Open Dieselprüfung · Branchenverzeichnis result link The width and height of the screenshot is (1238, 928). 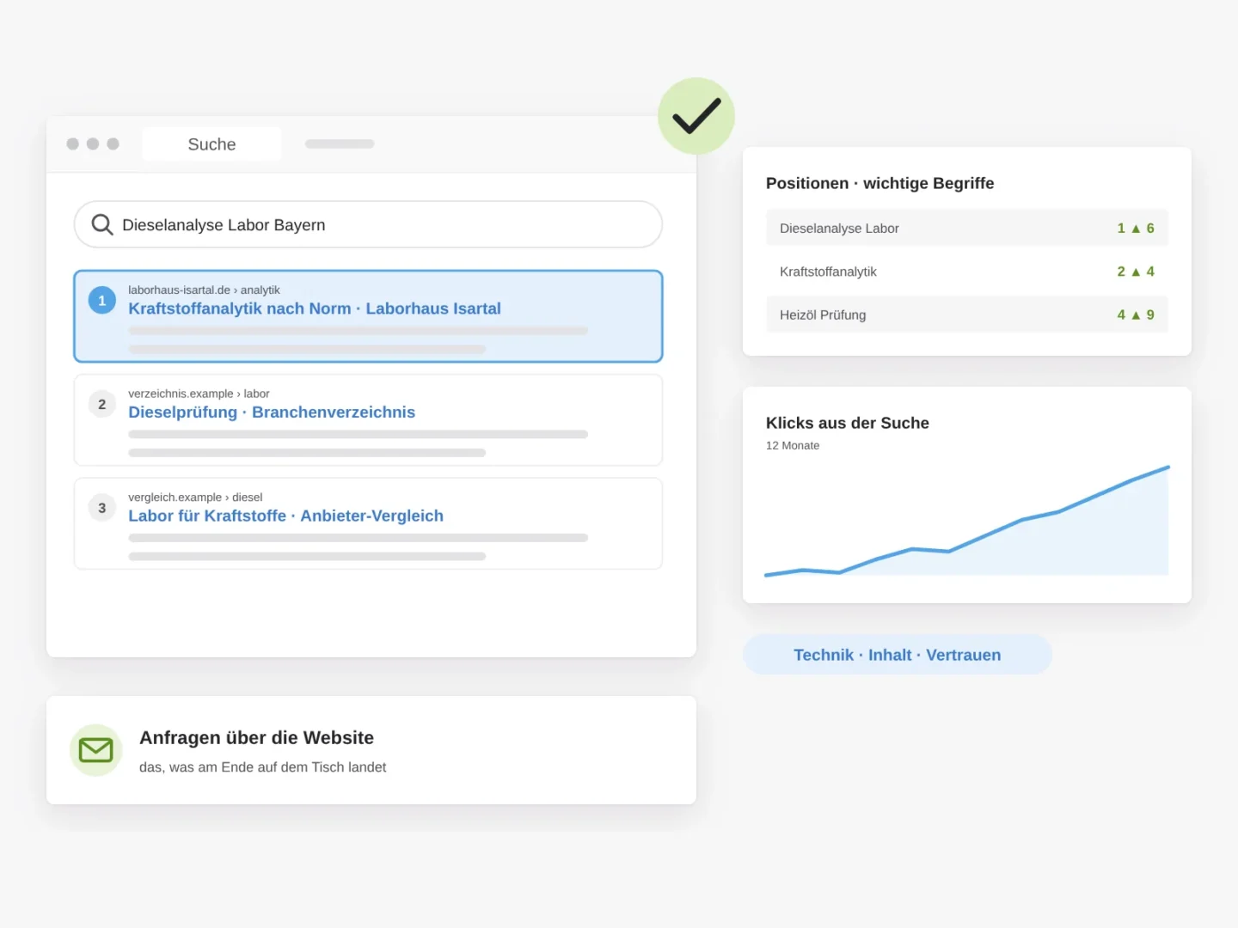272,412
